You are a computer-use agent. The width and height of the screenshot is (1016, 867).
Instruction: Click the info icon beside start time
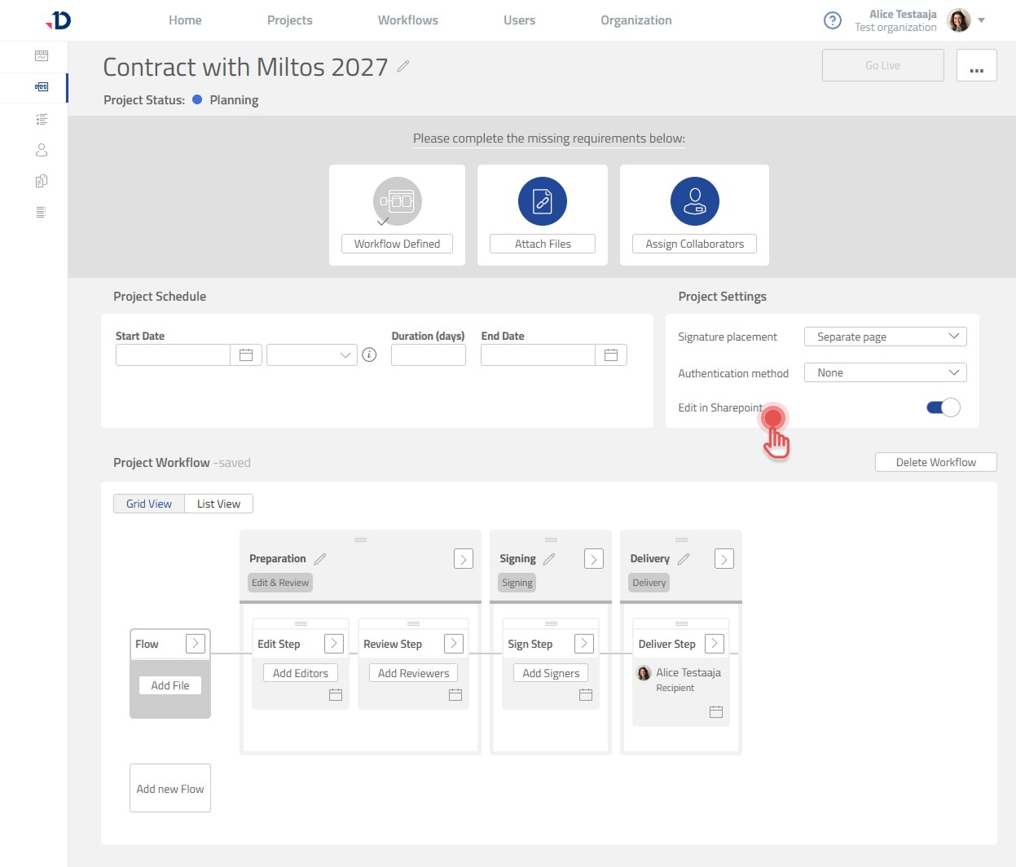click(369, 354)
